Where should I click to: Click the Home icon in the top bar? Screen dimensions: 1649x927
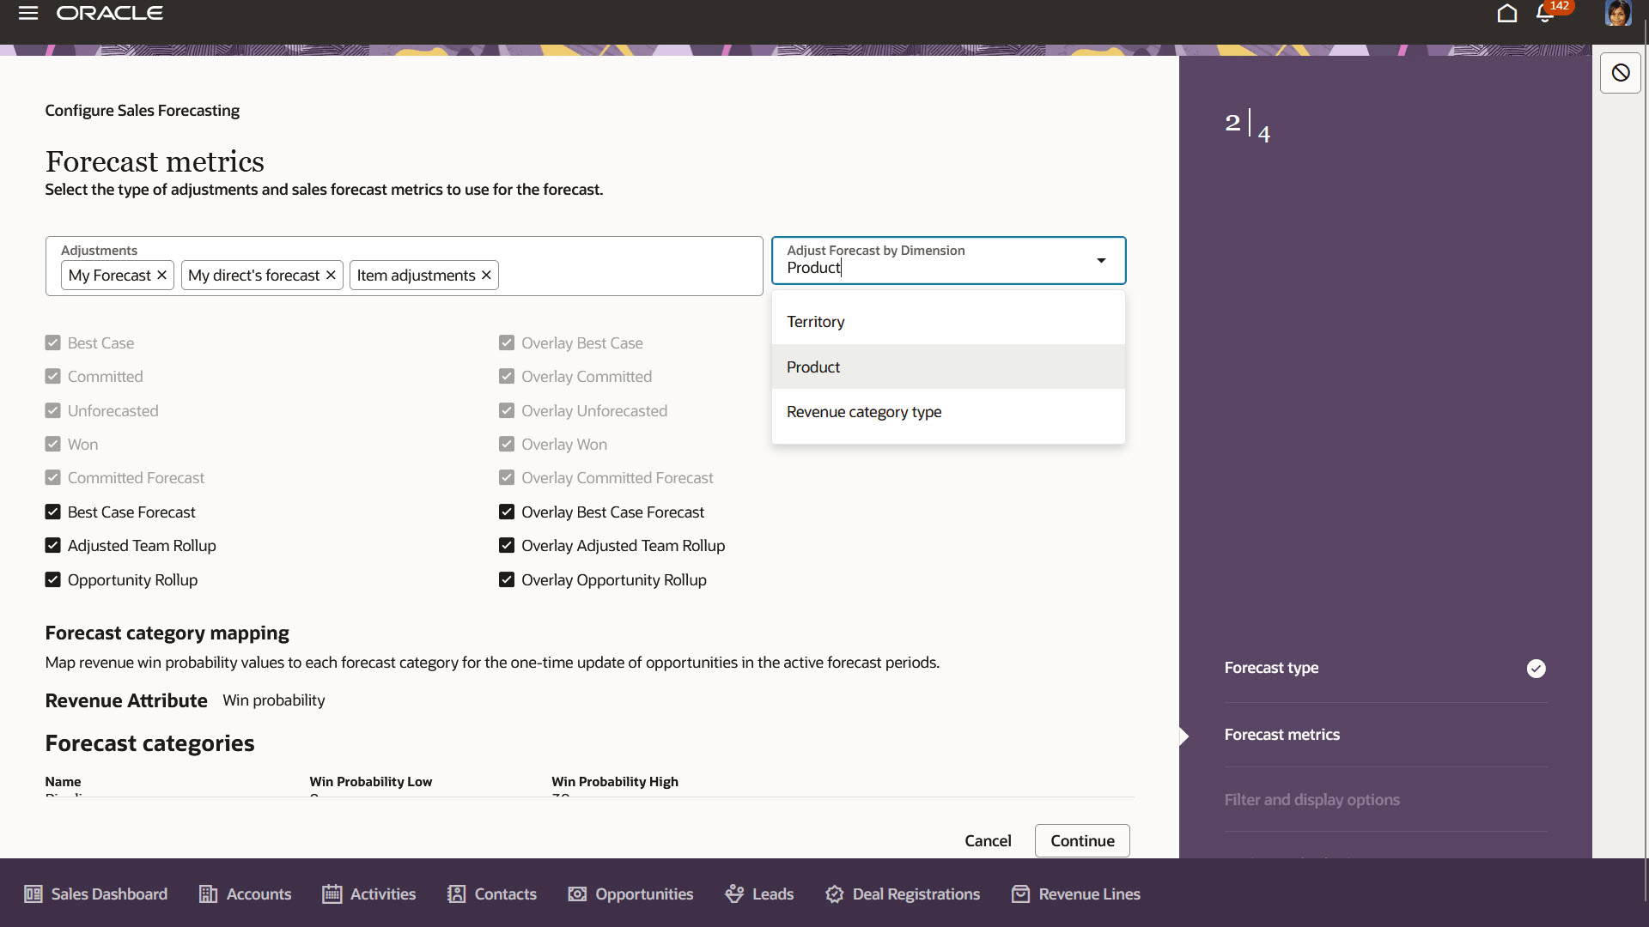1507,14
